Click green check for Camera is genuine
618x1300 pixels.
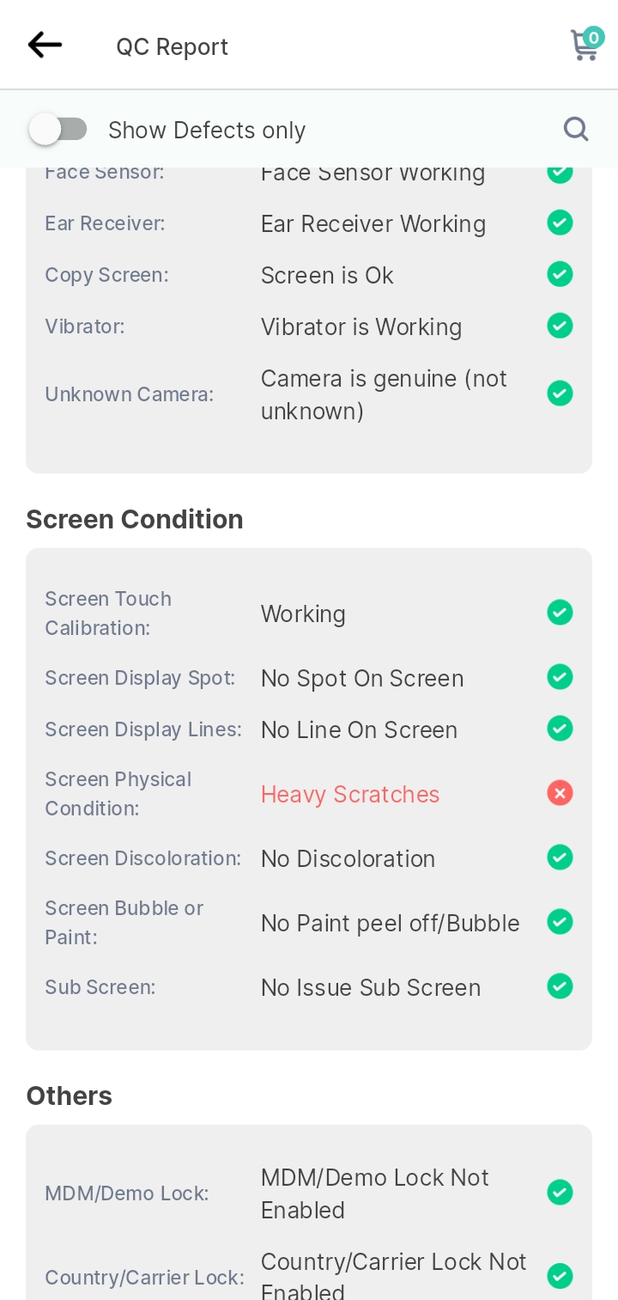tap(560, 394)
